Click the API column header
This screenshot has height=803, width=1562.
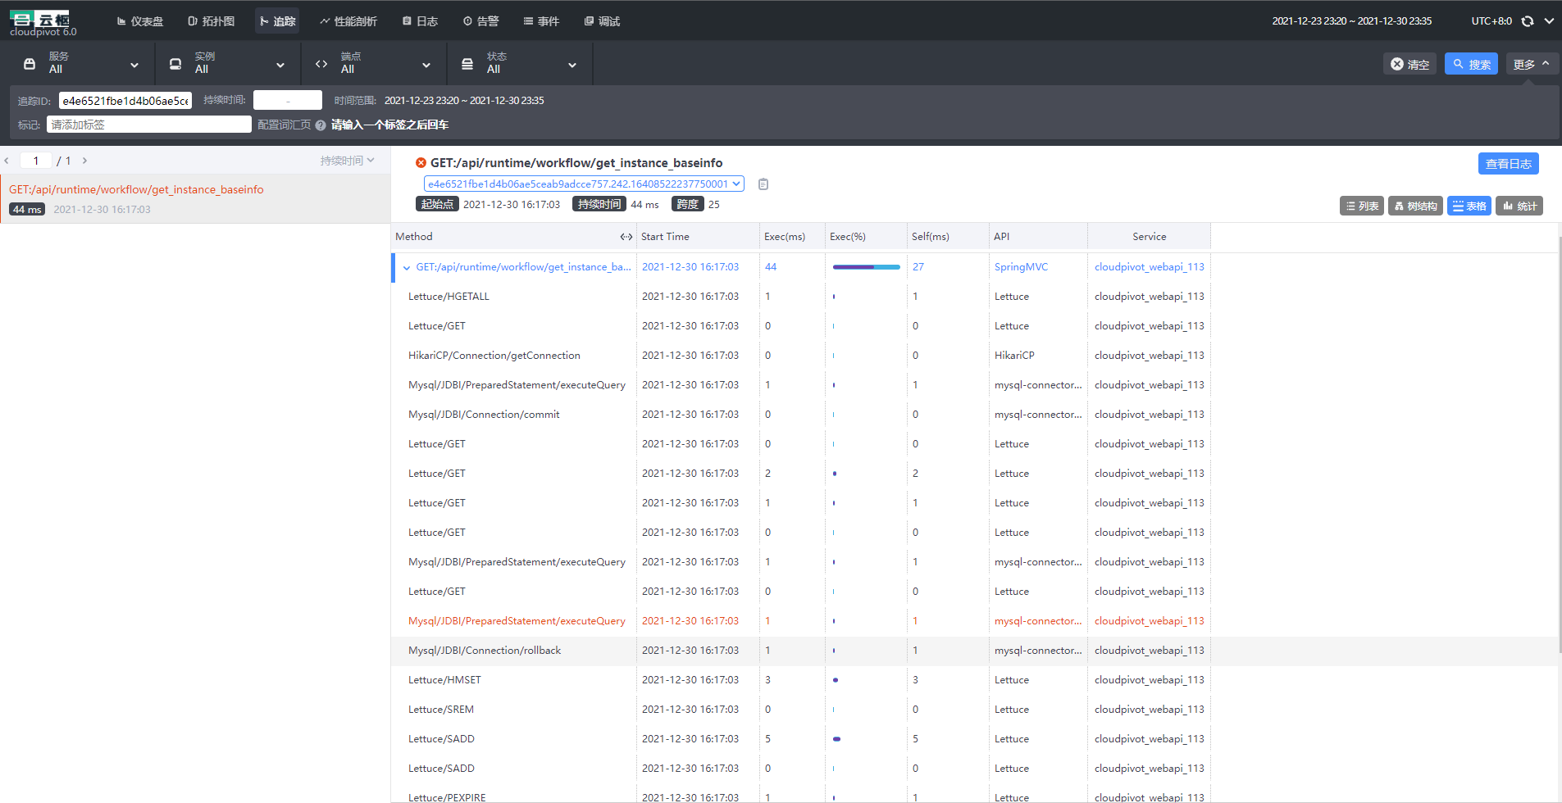[1001, 237]
